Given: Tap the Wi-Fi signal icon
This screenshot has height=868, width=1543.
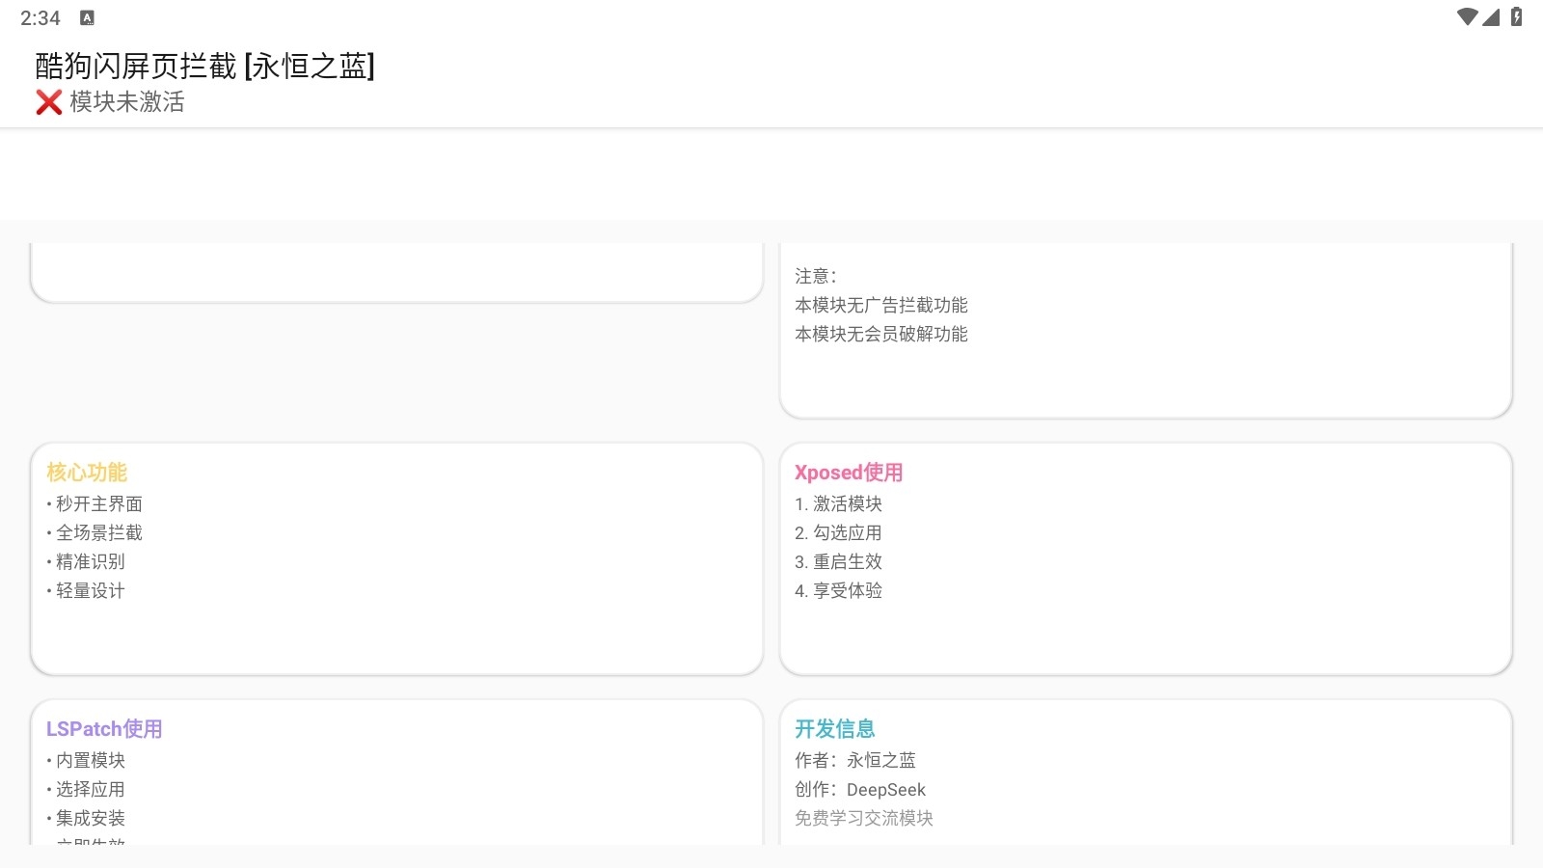Looking at the screenshot, I should 1467,17.
